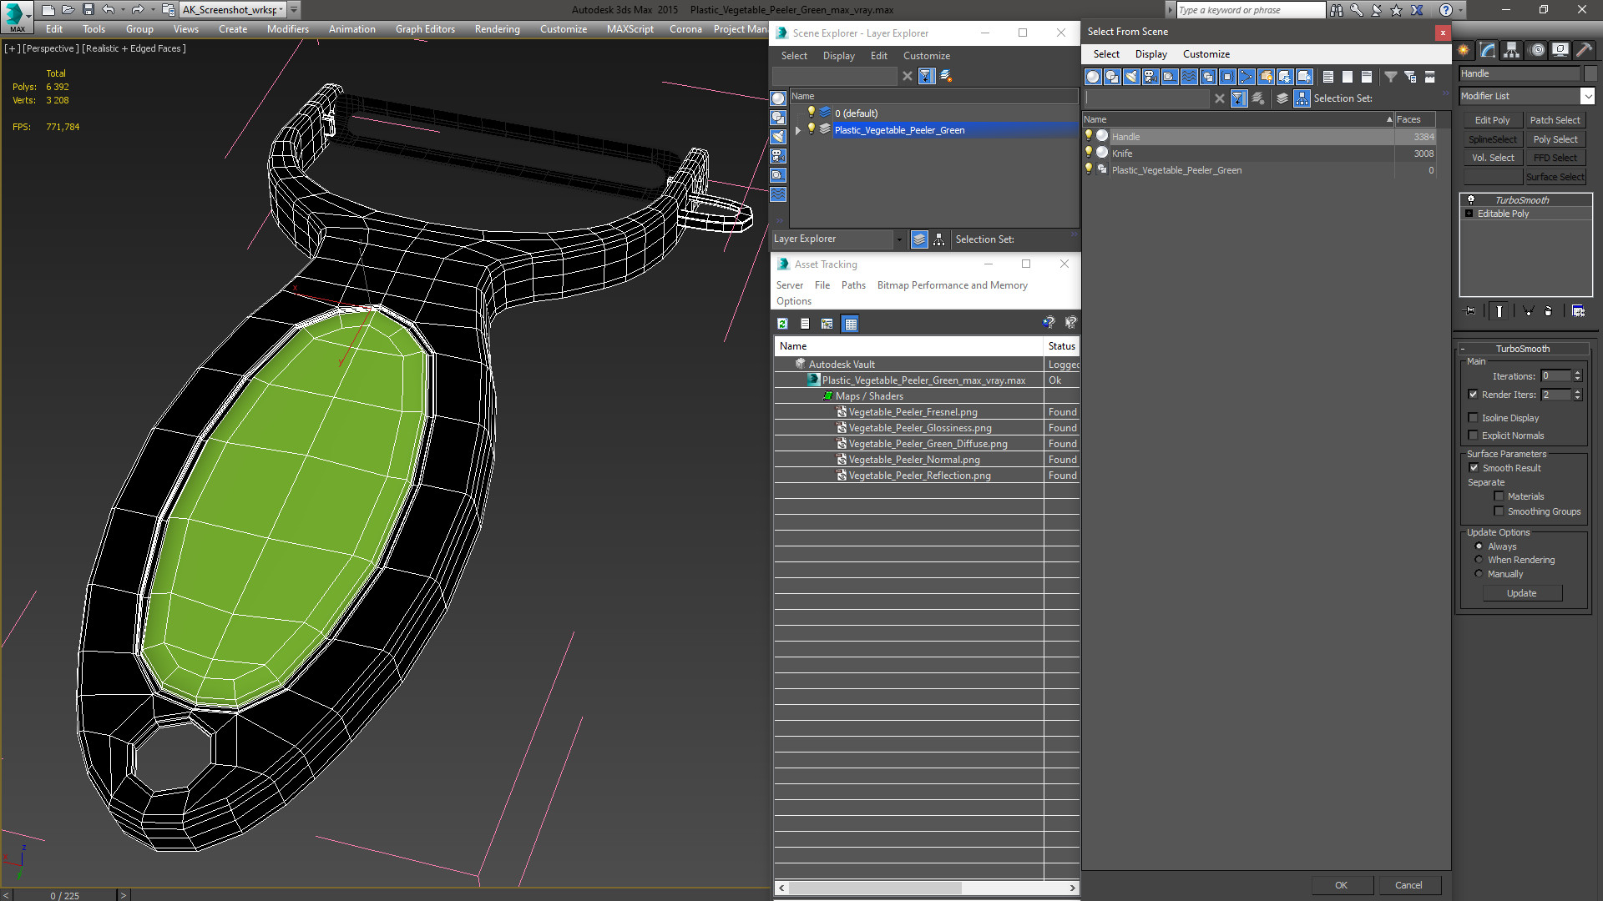Image resolution: width=1603 pixels, height=901 pixels.
Task: Open the Hierarchy command panel tab
Action: pos(1512,50)
